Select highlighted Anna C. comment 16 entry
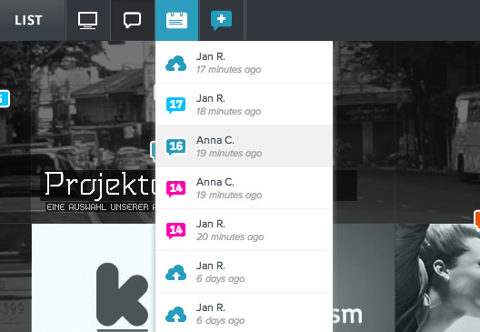 click(x=244, y=146)
